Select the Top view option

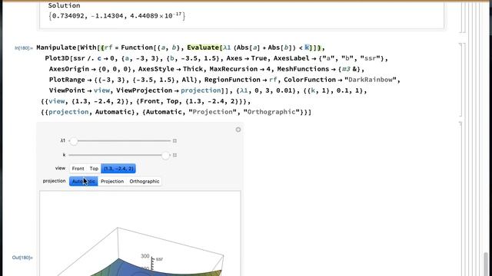pos(94,169)
